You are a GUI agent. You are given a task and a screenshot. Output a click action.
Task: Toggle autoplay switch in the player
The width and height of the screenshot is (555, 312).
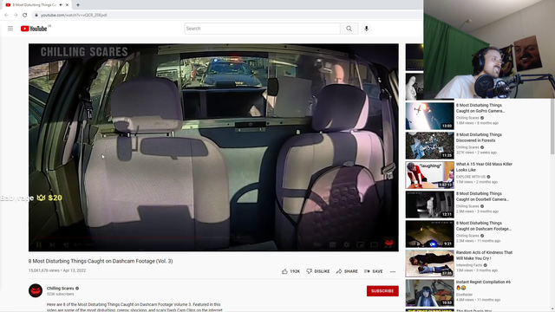[317, 244]
